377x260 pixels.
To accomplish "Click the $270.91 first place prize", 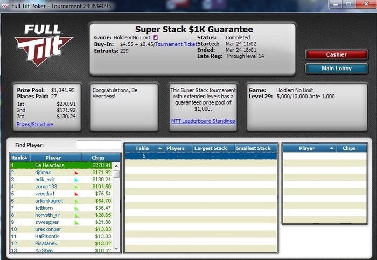I will click(66, 104).
